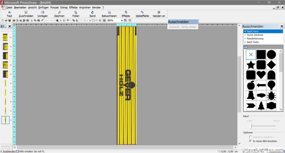Select the first image thumbnail in list
The width and height of the screenshot is (285, 153).
click(x=5, y=37)
